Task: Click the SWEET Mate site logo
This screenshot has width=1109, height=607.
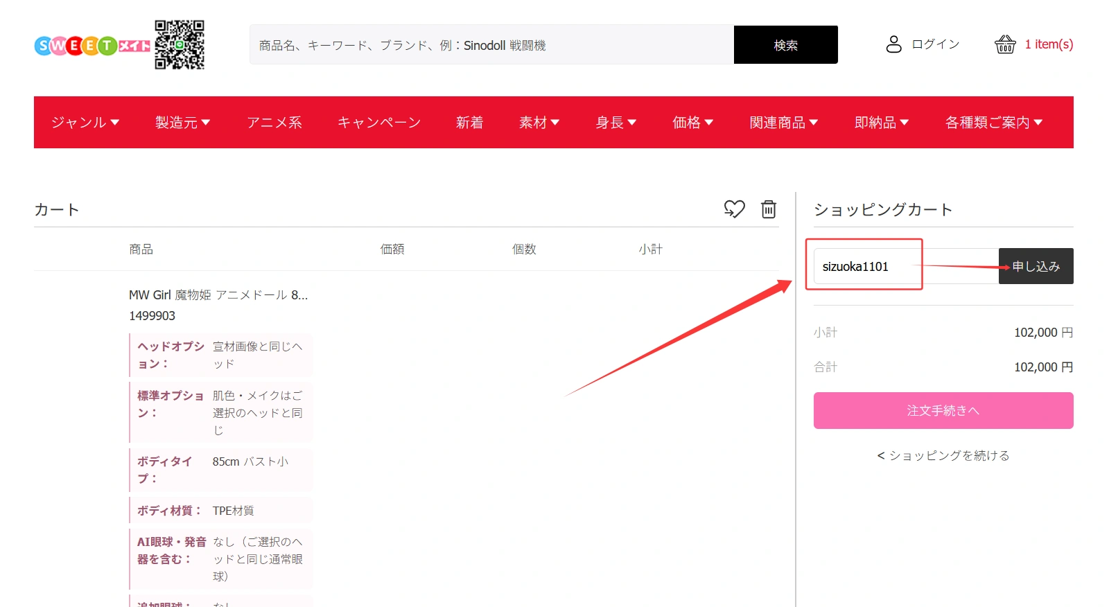Action: point(92,46)
